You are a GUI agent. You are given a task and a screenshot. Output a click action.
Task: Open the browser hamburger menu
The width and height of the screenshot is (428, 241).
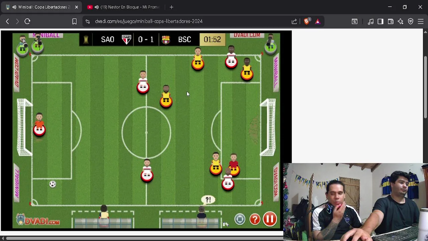pyautogui.click(x=421, y=21)
